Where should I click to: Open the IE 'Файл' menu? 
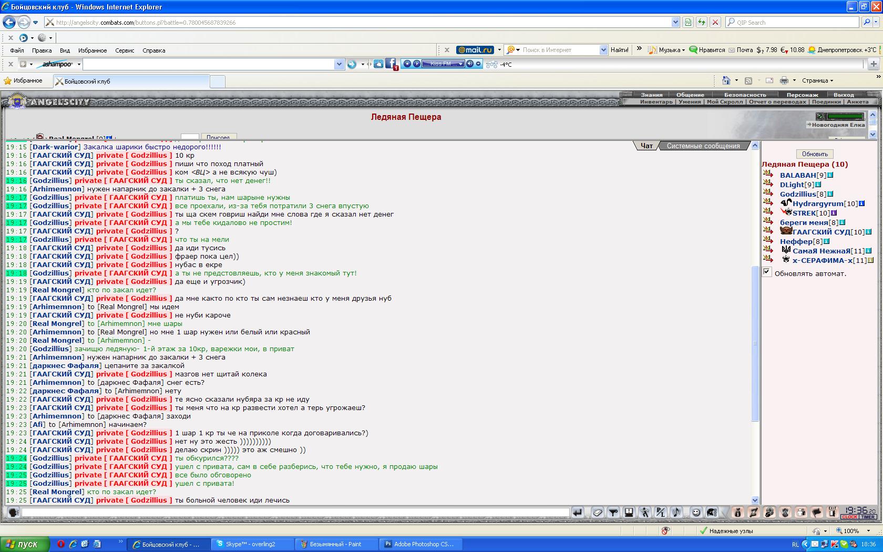pos(17,50)
